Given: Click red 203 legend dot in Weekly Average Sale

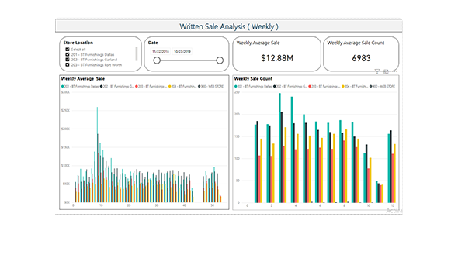Looking at the screenshot, I should (137, 86).
